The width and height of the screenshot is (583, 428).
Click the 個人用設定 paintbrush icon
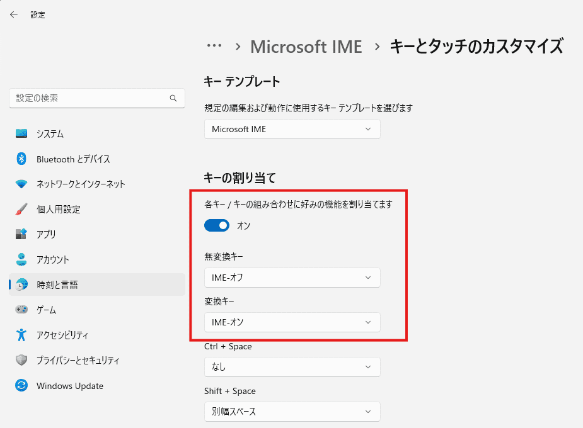tap(21, 210)
